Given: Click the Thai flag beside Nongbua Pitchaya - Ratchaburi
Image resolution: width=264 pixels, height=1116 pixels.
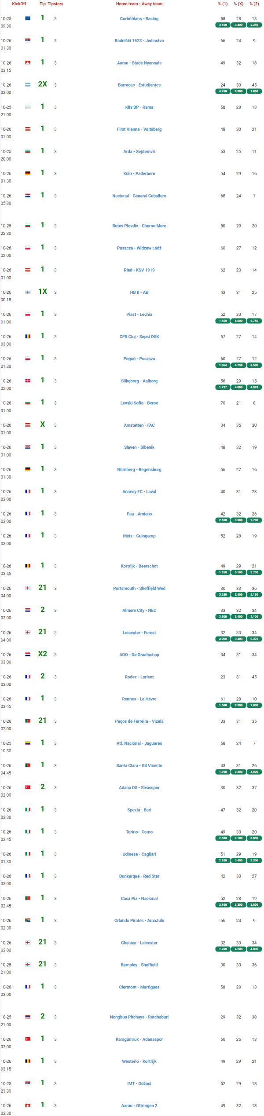Looking at the screenshot, I should coord(28,1017).
